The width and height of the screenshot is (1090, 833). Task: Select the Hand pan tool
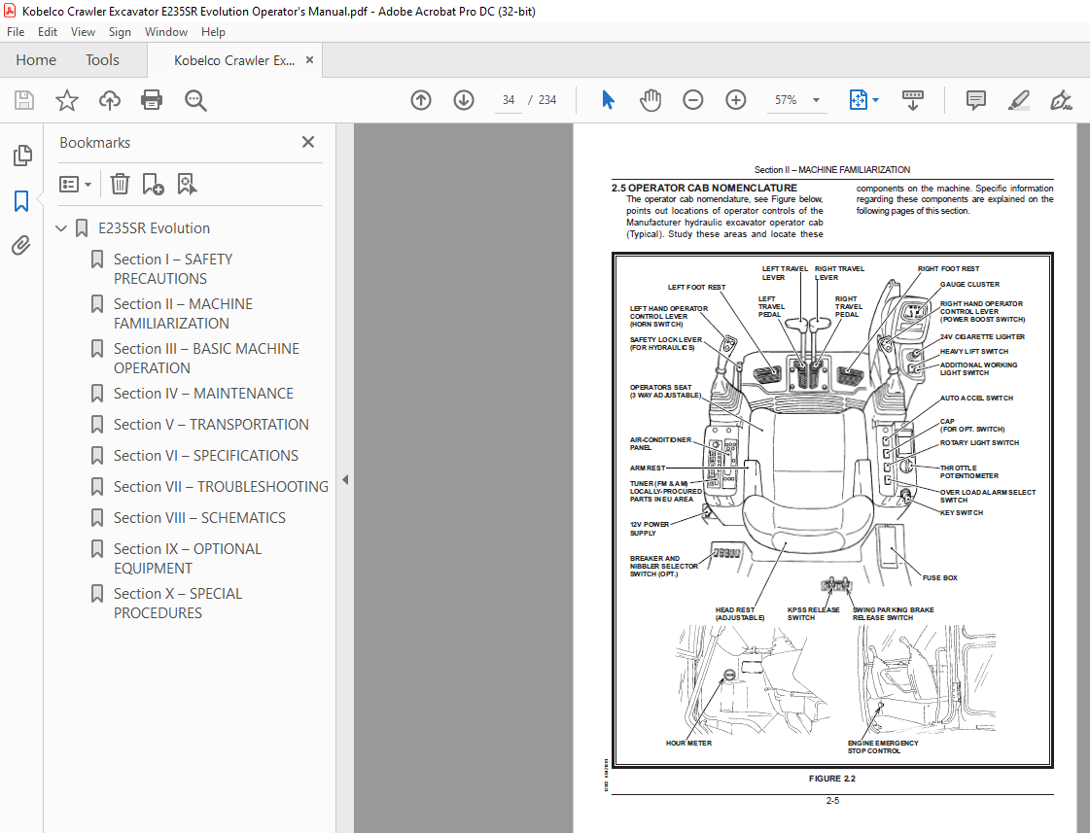click(650, 100)
